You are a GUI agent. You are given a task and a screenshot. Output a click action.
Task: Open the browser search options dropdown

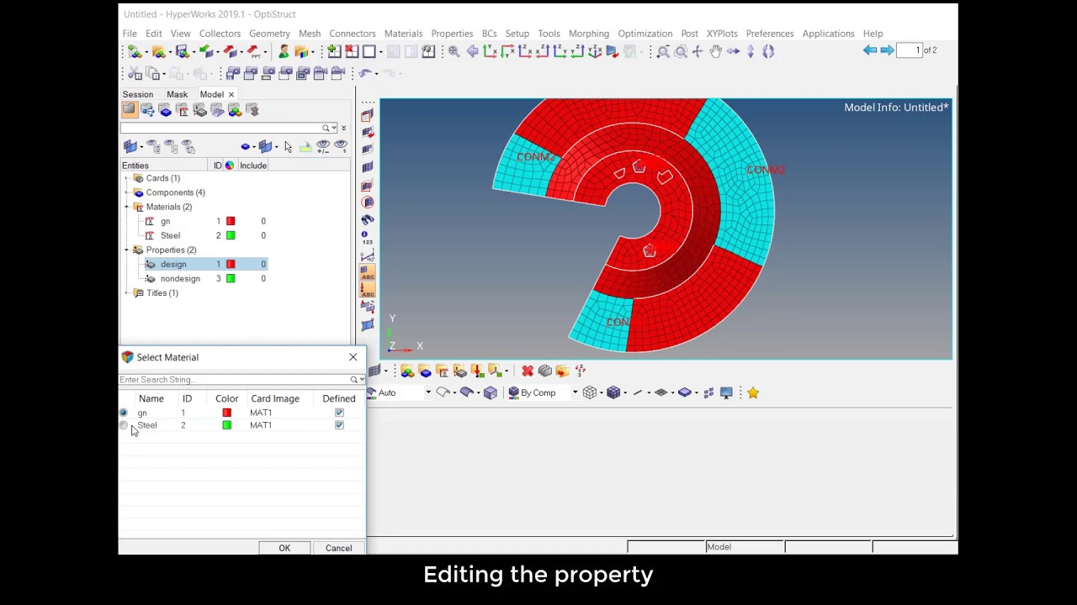point(334,128)
